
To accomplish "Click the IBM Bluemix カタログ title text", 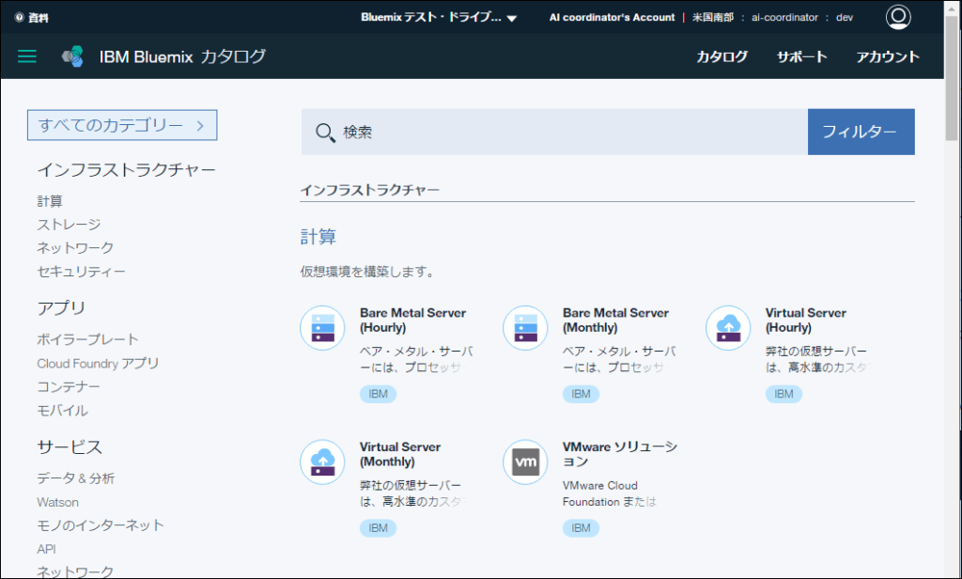I will (x=183, y=56).
